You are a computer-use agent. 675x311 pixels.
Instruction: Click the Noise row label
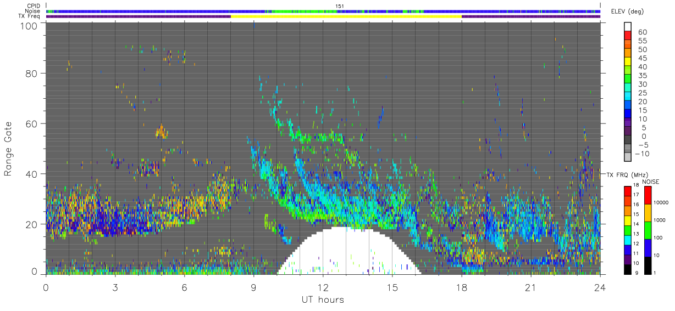point(34,11)
